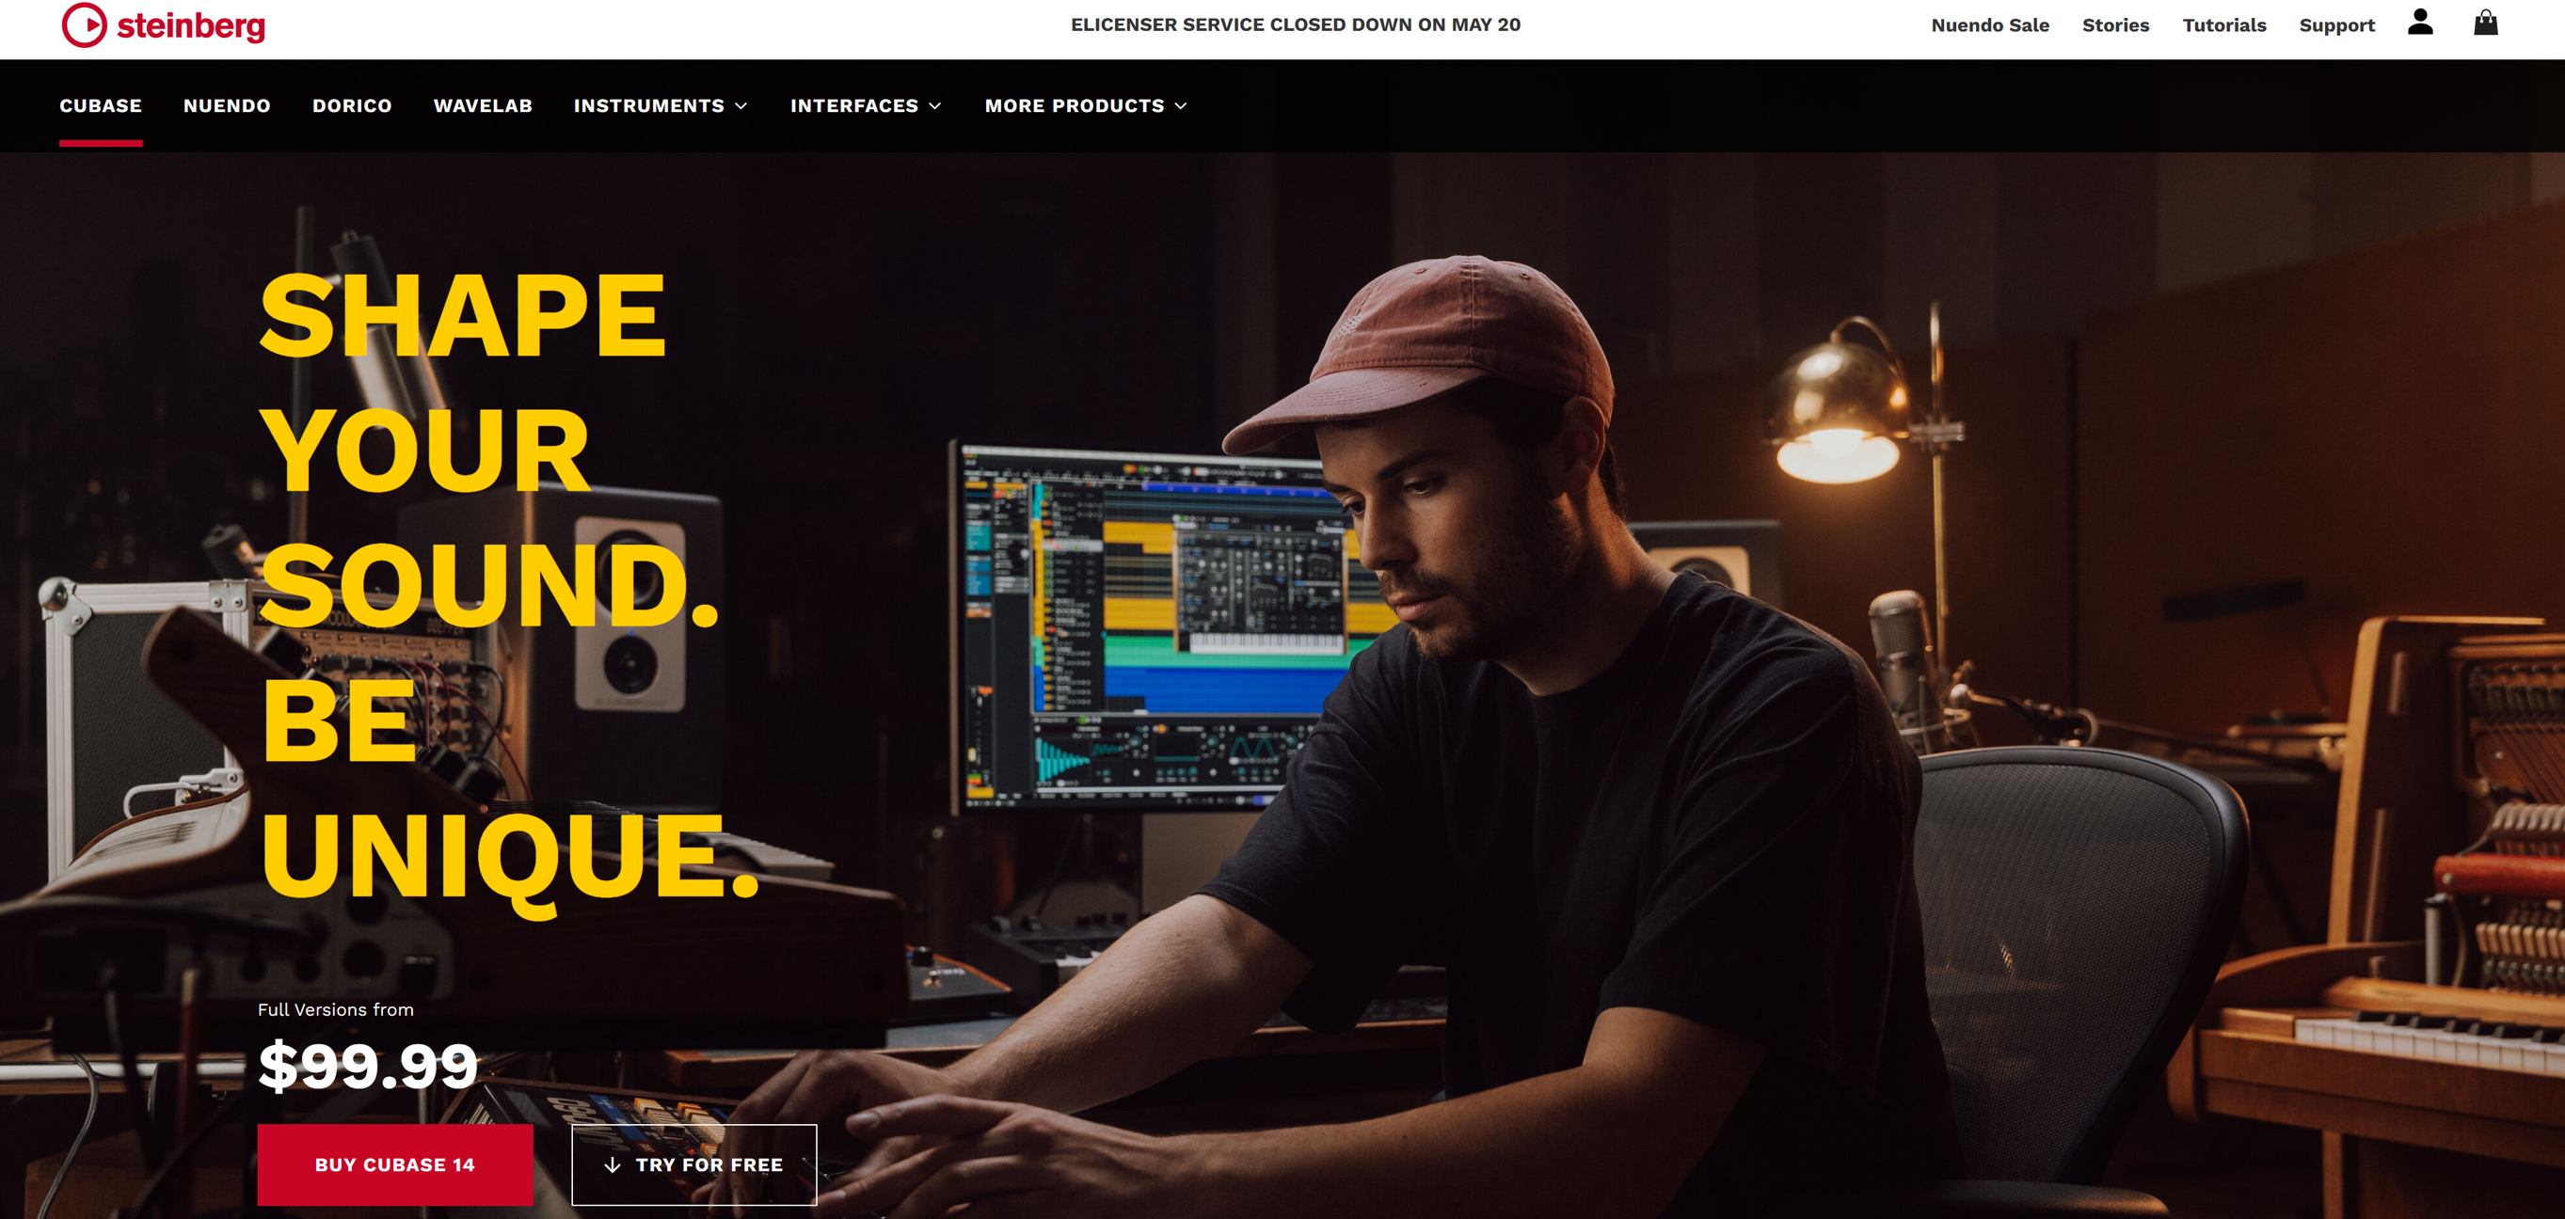Select the Dorico menu item
Screen dimensions: 2565x1219
(352, 105)
